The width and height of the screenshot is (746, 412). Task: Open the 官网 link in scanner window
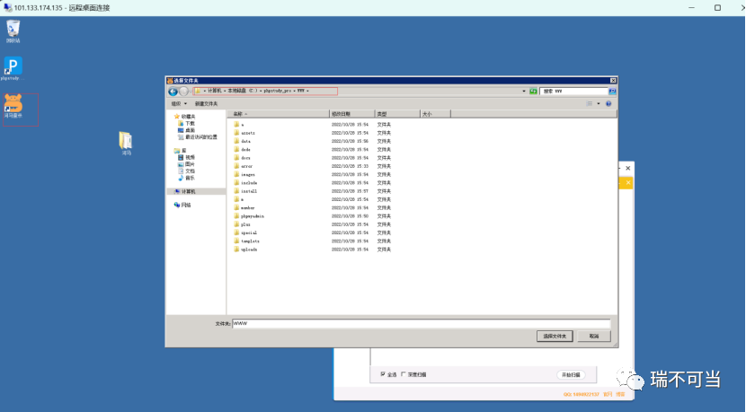click(x=608, y=394)
